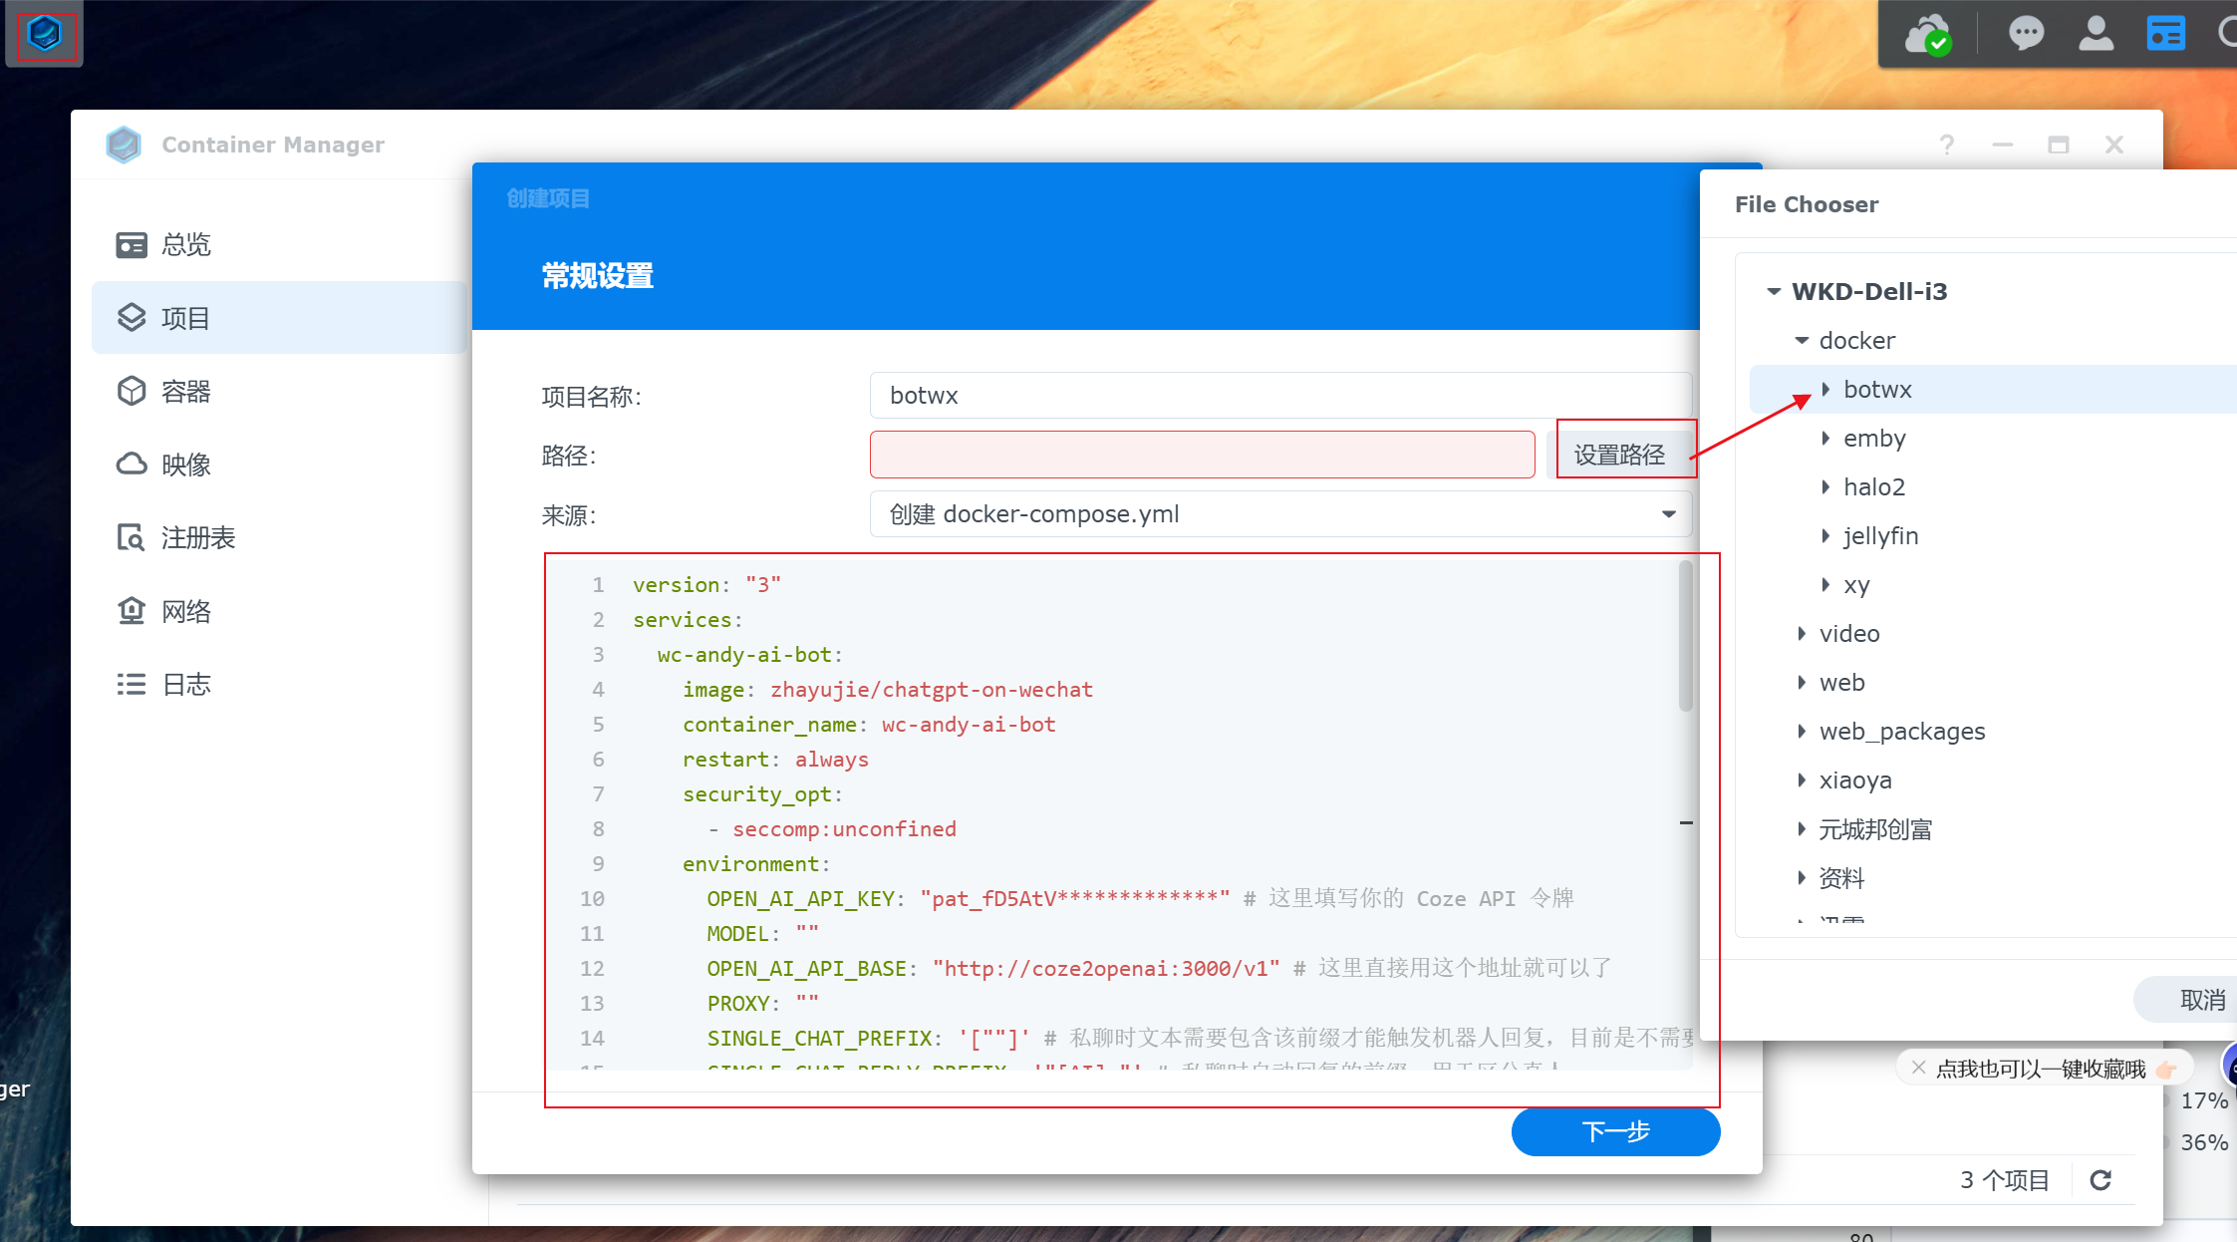Expand the emby folder arrow
This screenshot has width=2237, height=1242.
(1825, 439)
